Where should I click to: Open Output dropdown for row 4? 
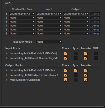click(76, 26)
